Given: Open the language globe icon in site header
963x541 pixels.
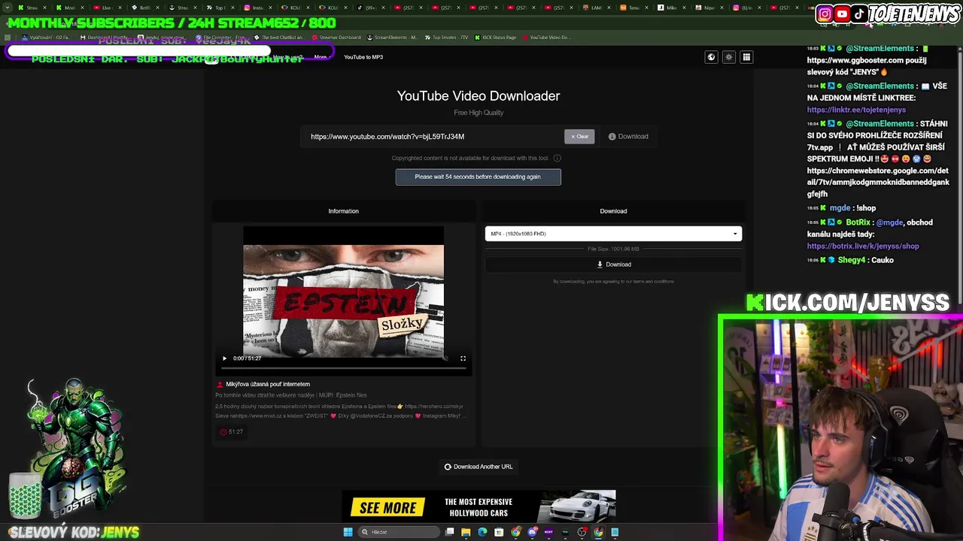Looking at the screenshot, I should tap(711, 57).
